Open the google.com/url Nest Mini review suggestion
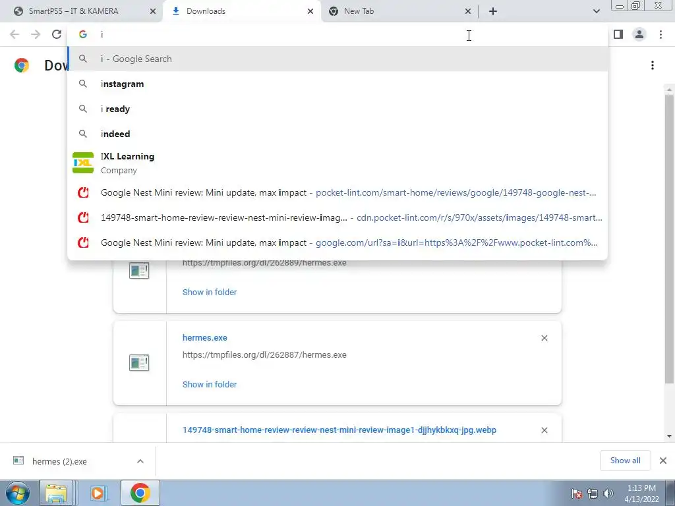The height and width of the screenshot is (506, 675). [x=338, y=242]
